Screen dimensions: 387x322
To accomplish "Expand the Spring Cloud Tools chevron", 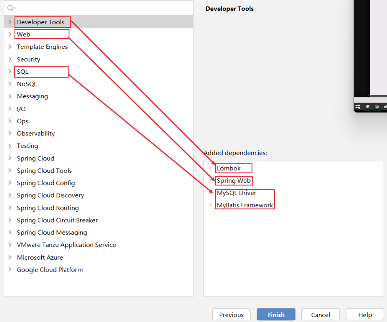I will pos(10,170).
